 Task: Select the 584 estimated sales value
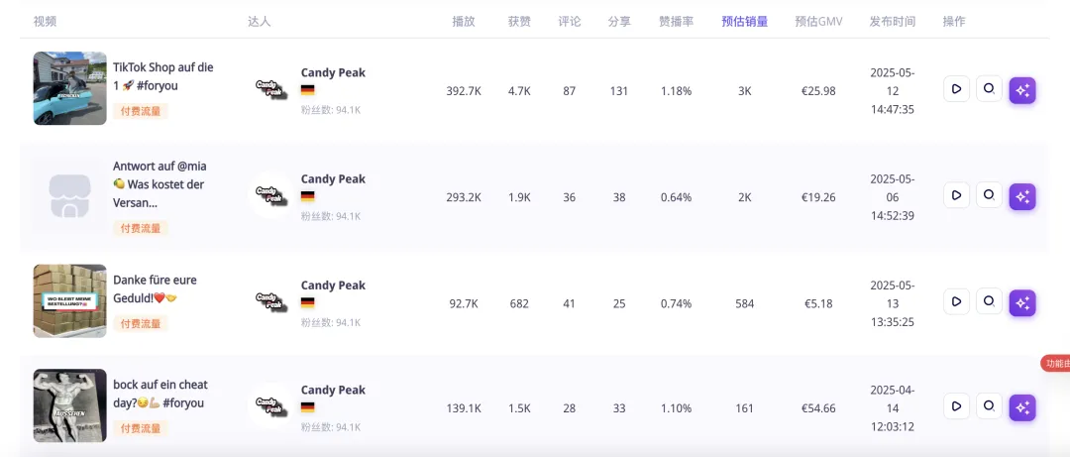(x=744, y=303)
